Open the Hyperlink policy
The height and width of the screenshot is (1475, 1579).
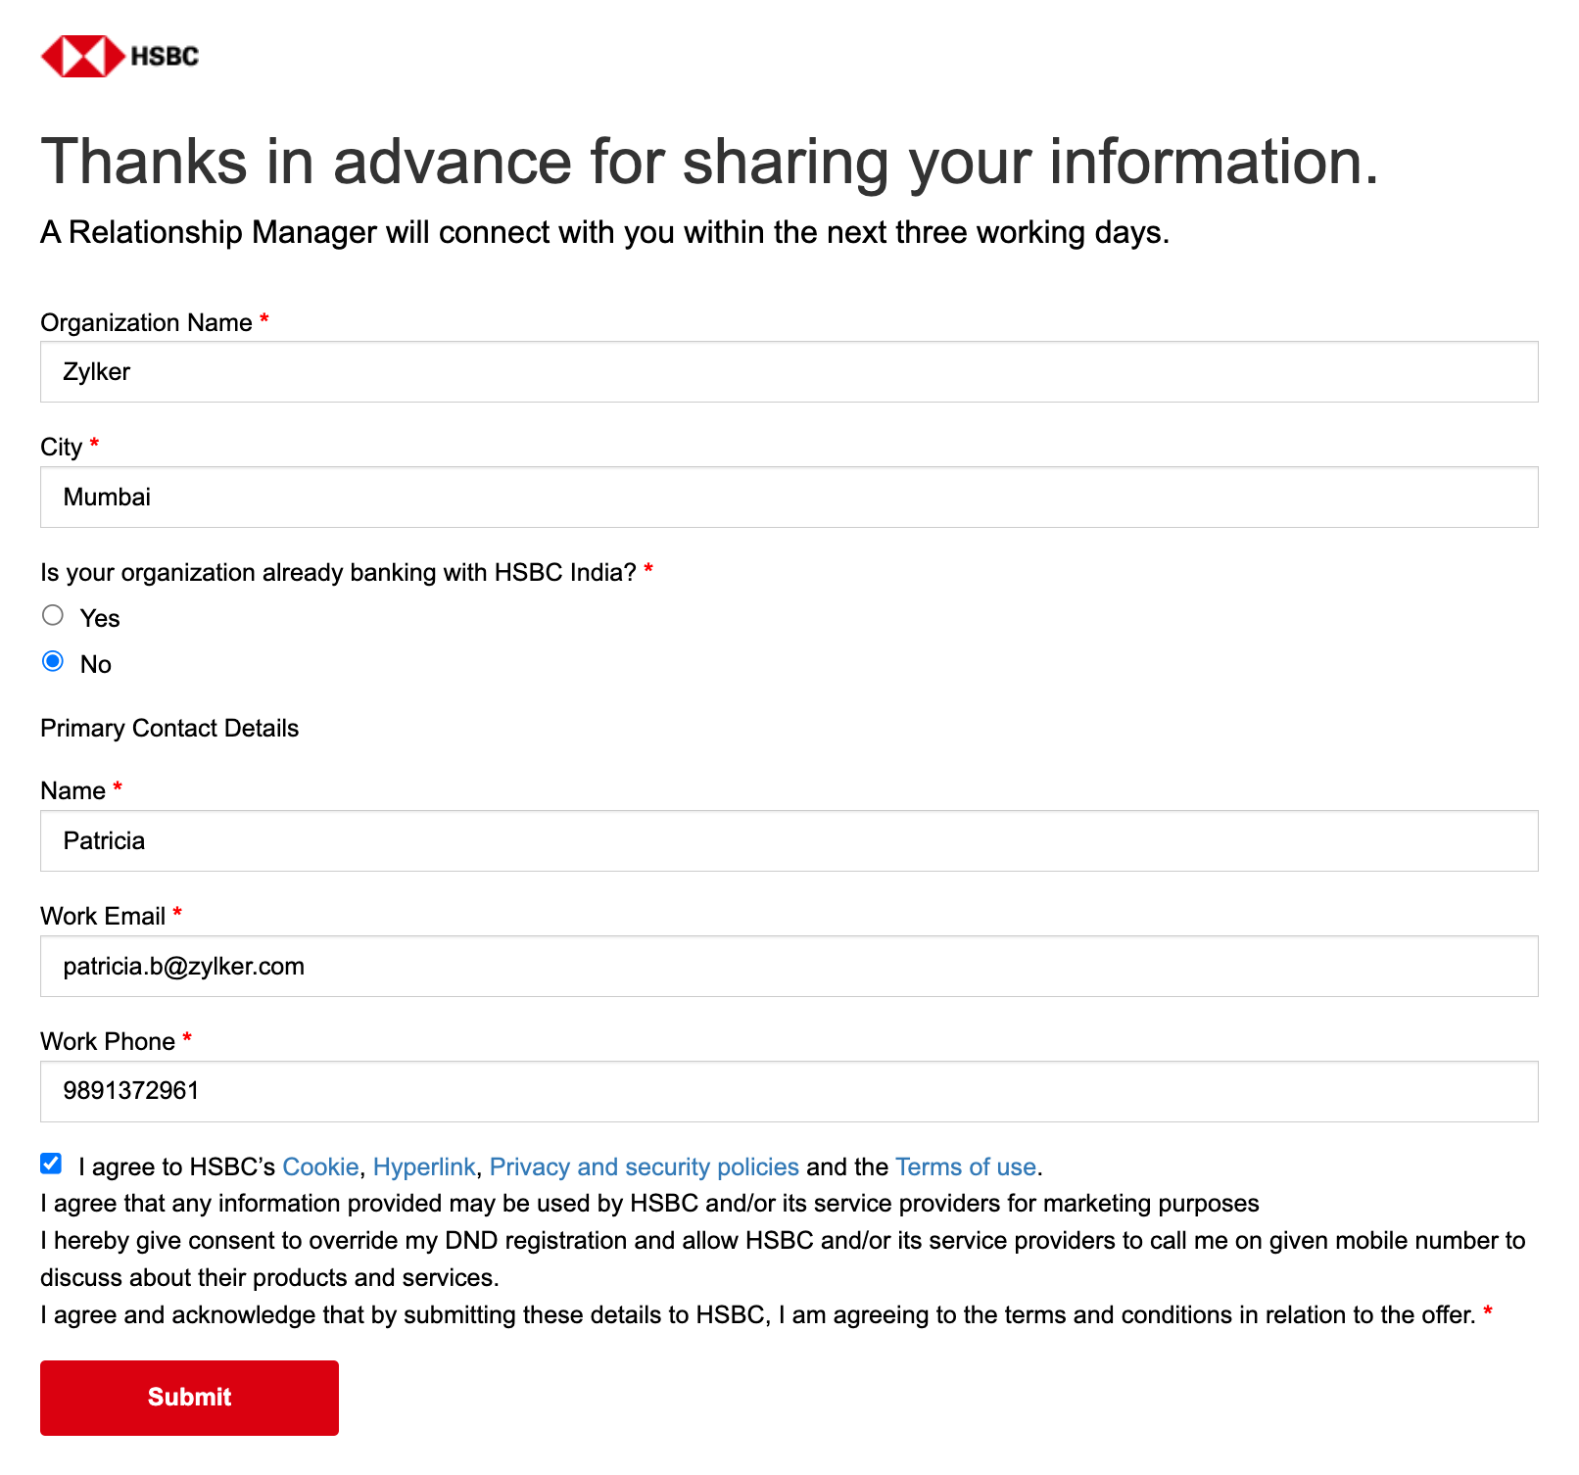tap(424, 1166)
